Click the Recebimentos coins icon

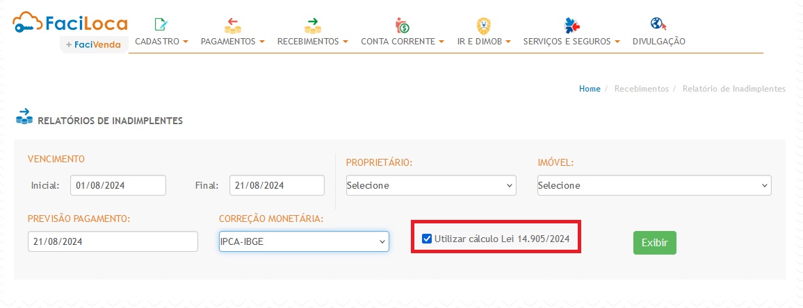coord(312,26)
